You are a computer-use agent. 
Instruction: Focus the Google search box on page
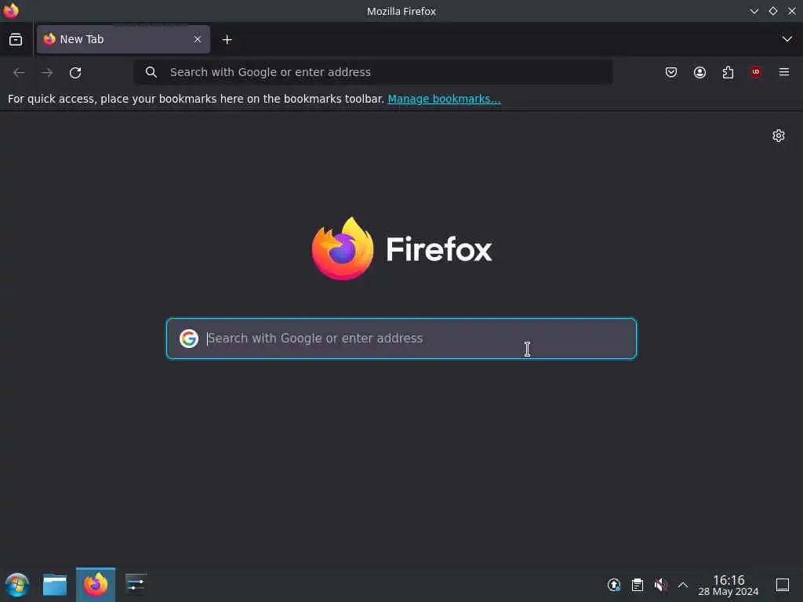point(401,339)
